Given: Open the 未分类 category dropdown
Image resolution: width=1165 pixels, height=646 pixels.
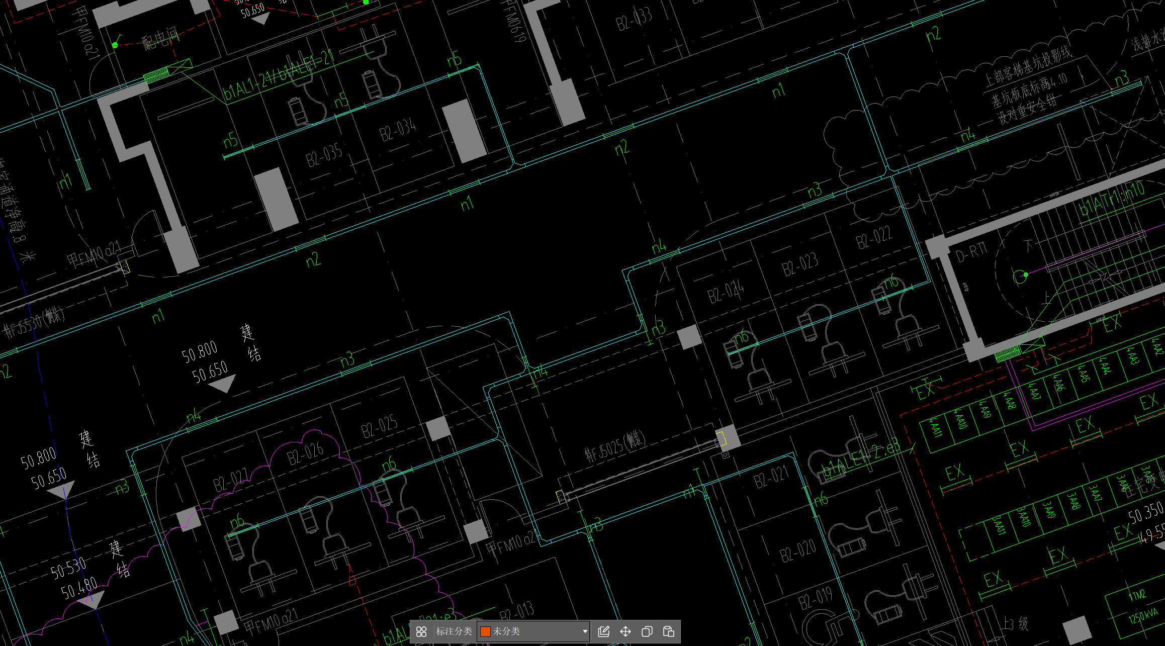Looking at the screenshot, I should [x=533, y=631].
